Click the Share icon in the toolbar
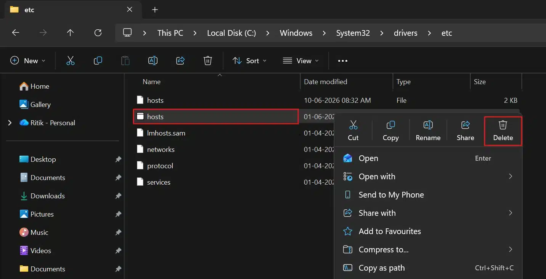The height and width of the screenshot is (279, 546). [180, 61]
